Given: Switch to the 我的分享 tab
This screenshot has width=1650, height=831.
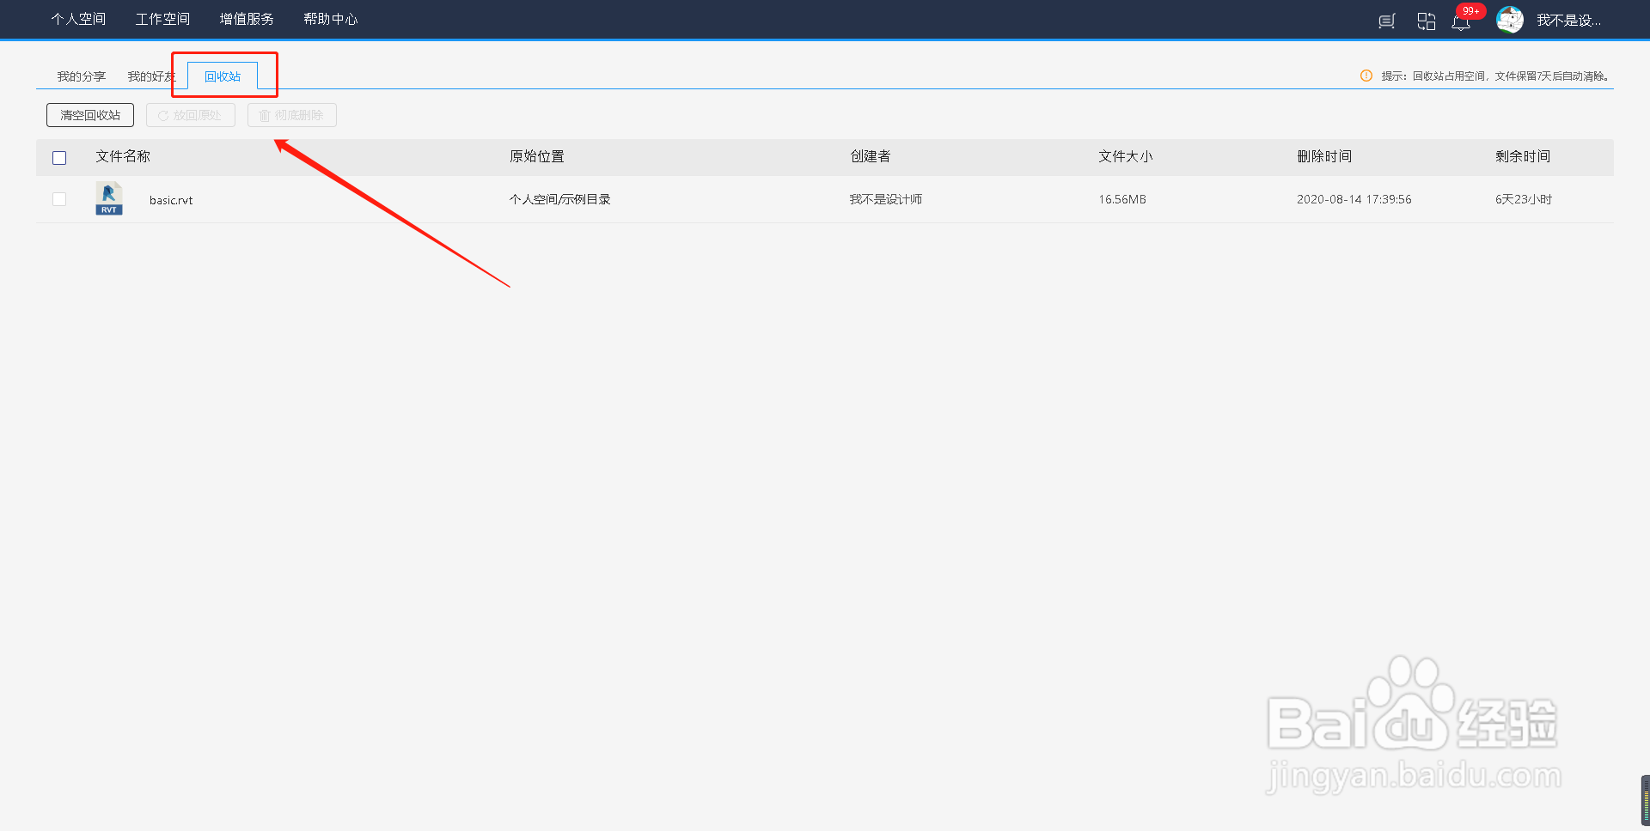Looking at the screenshot, I should click(82, 76).
